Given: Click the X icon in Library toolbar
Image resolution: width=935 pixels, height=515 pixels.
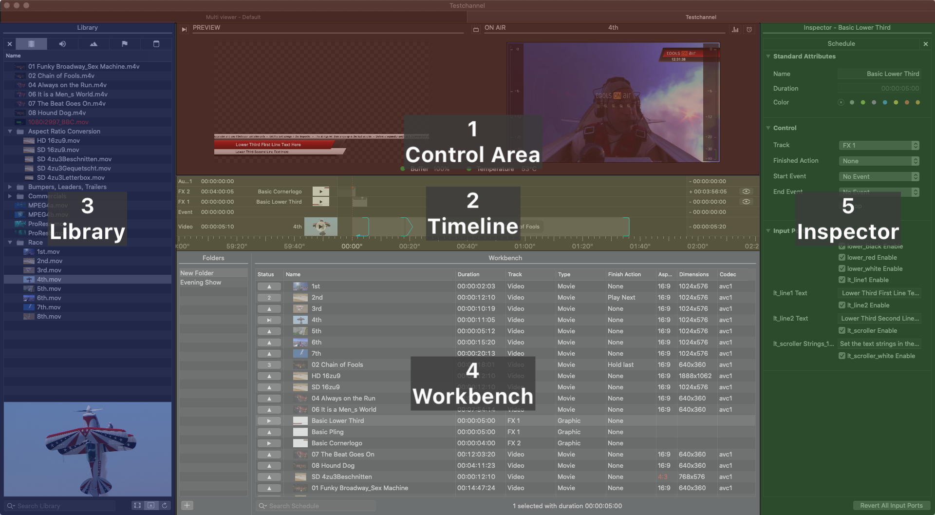Looking at the screenshot, I should pyautogui.click(x=9, y=44).
